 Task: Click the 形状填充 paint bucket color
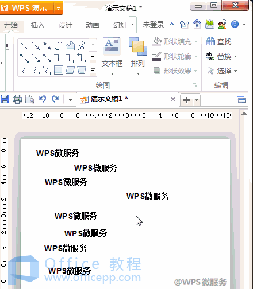pos(157,41)
